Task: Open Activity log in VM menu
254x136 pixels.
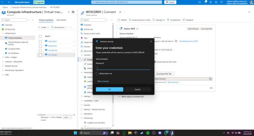Action: (88, 29)
